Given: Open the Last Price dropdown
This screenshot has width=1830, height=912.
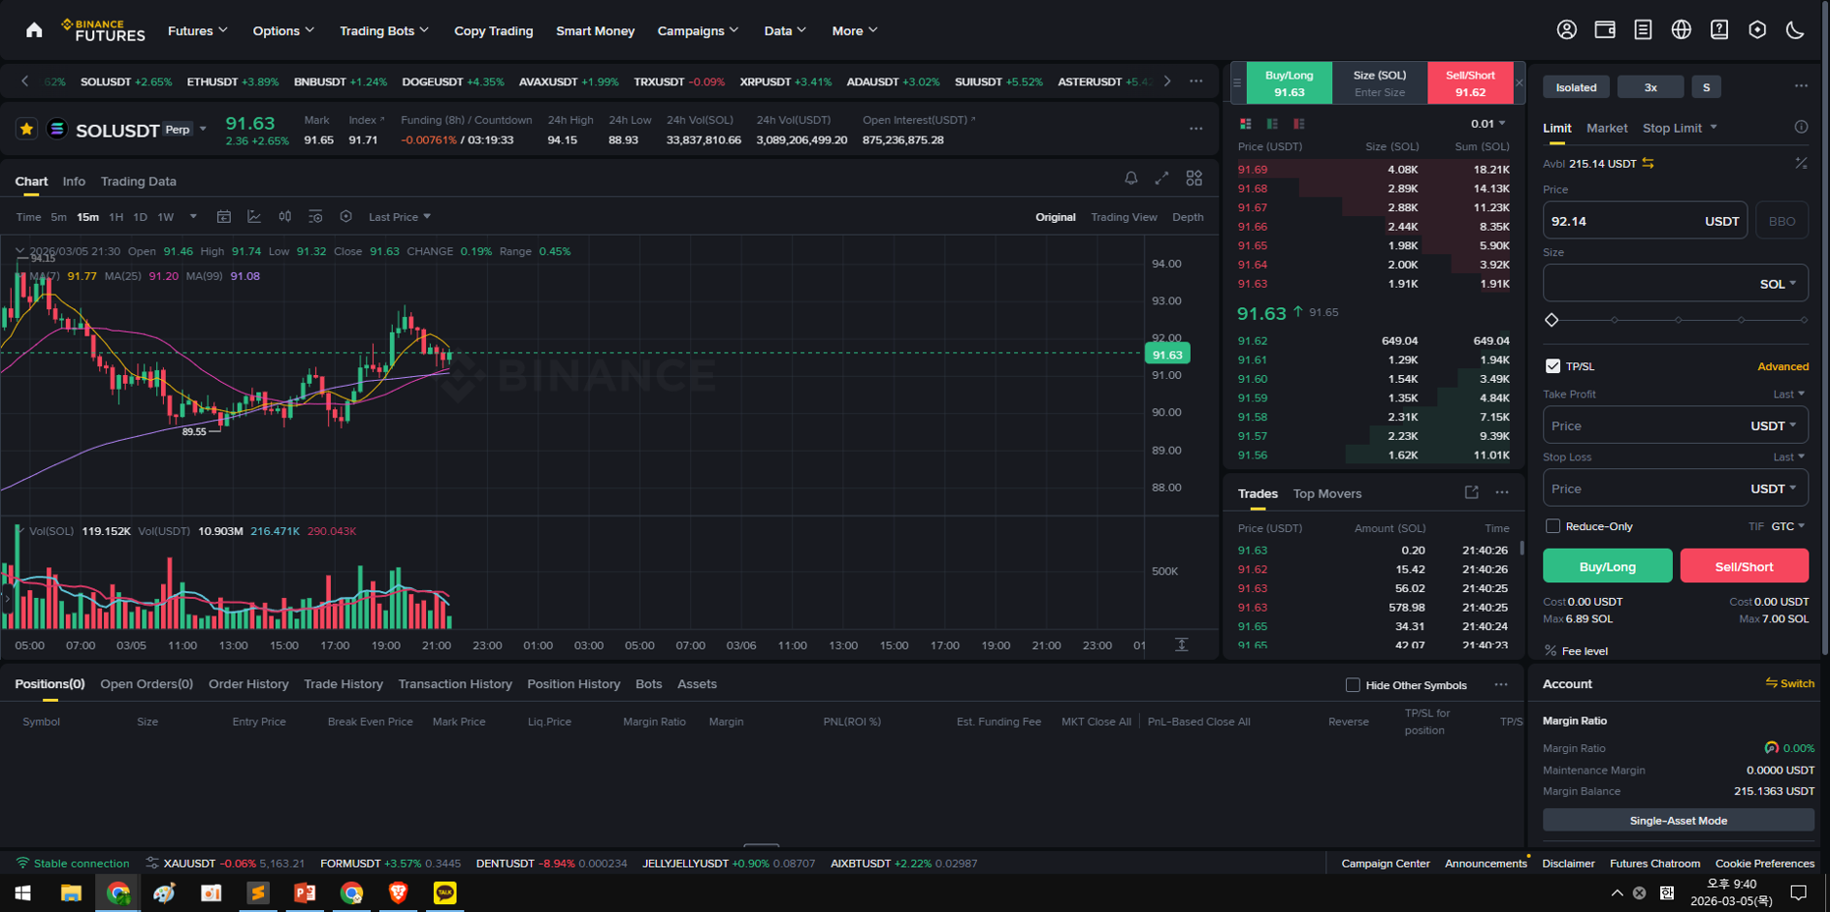Looking at the screenshot, I should pos(400,217).
